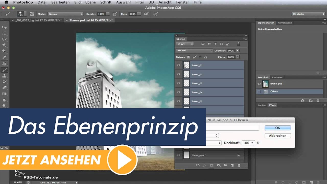327x184 pixels.
Task: Click add layer mask icon in Ebenen
Action: (212, 165)
